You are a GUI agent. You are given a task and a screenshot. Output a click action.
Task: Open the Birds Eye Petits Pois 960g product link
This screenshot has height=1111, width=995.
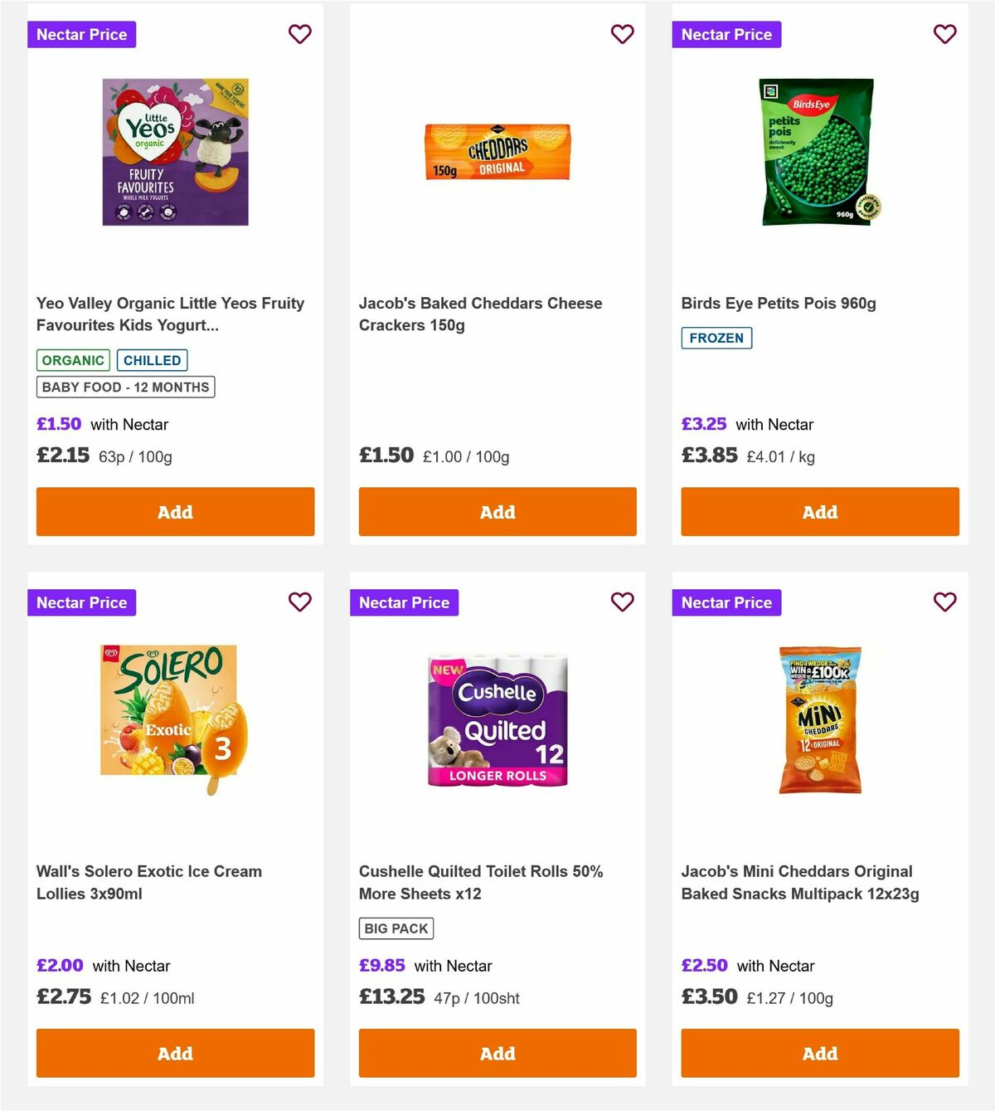(779, 303)
